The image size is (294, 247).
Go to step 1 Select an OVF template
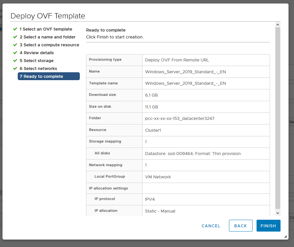tap(46, 29)
